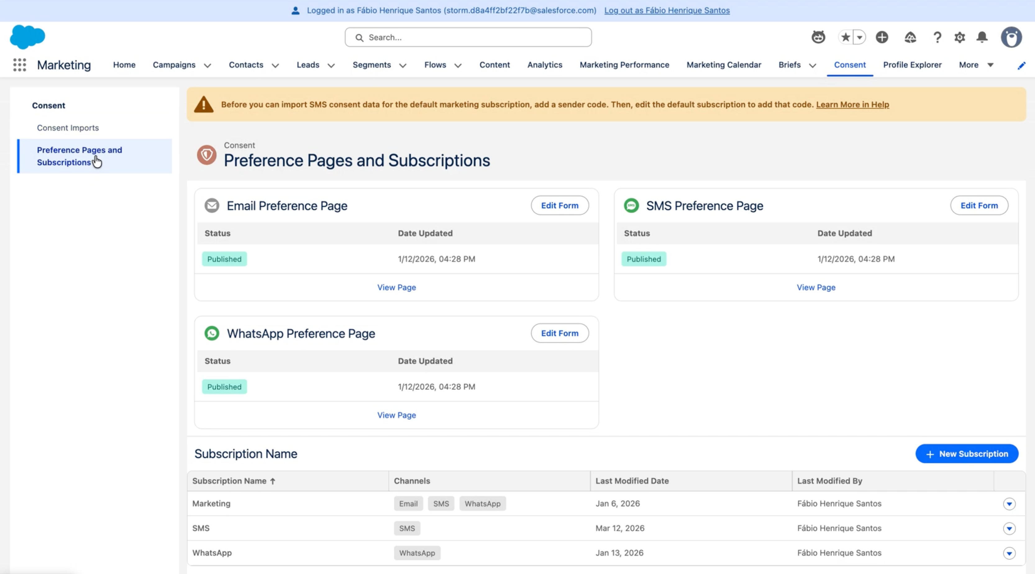This screenshot has width=1035, height=574.
Task: Open the Trailhead guidance icon
Action: (910, 37)
